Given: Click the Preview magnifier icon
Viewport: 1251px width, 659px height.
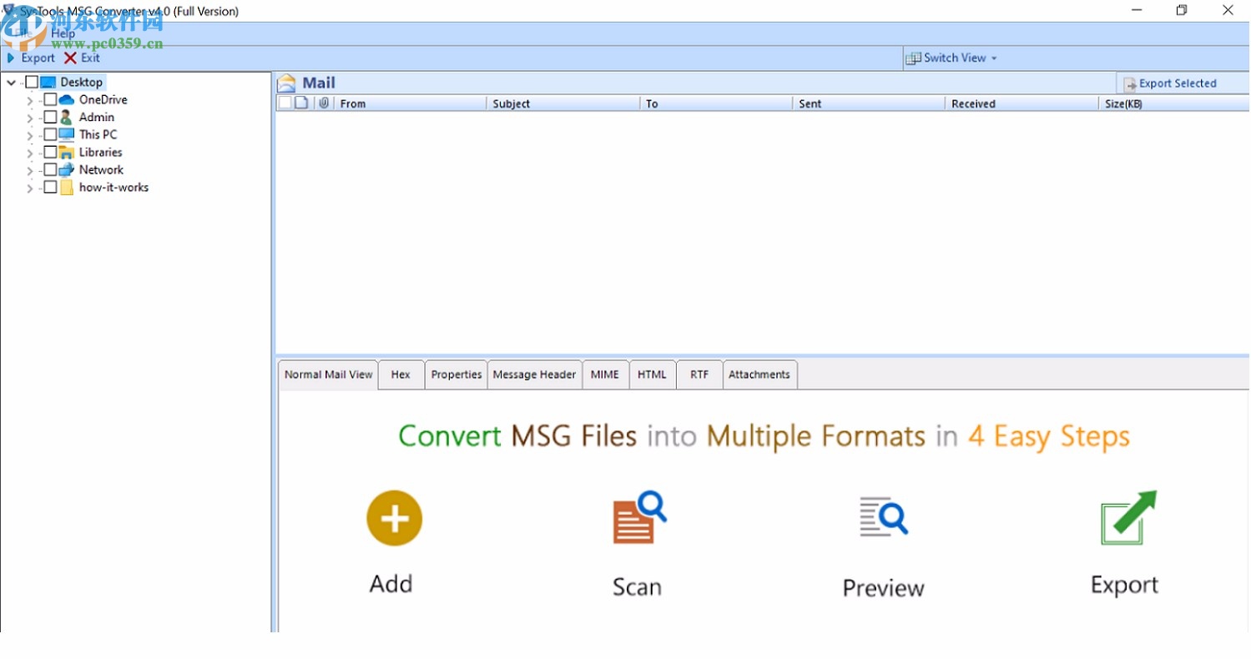Looking at the screenshot, I should pyautogui.click(x=882, y=517).
